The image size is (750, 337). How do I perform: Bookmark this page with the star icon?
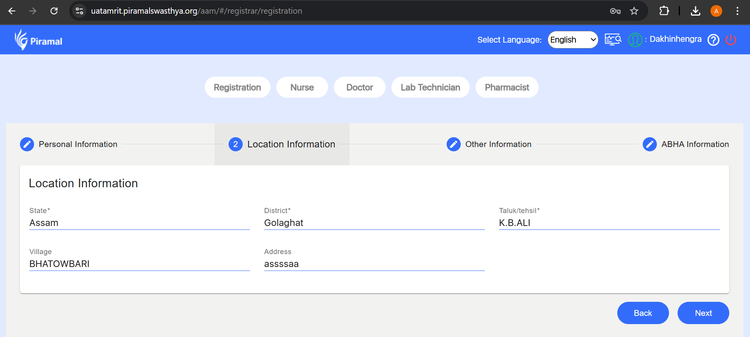click(x=634, y=11)
